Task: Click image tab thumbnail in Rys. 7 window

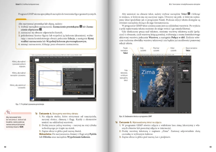Action: 37,60
